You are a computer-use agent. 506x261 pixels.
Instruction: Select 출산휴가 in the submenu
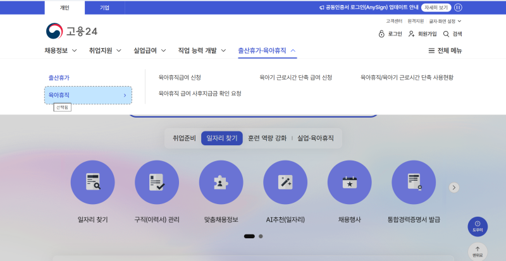pos(59,78)
